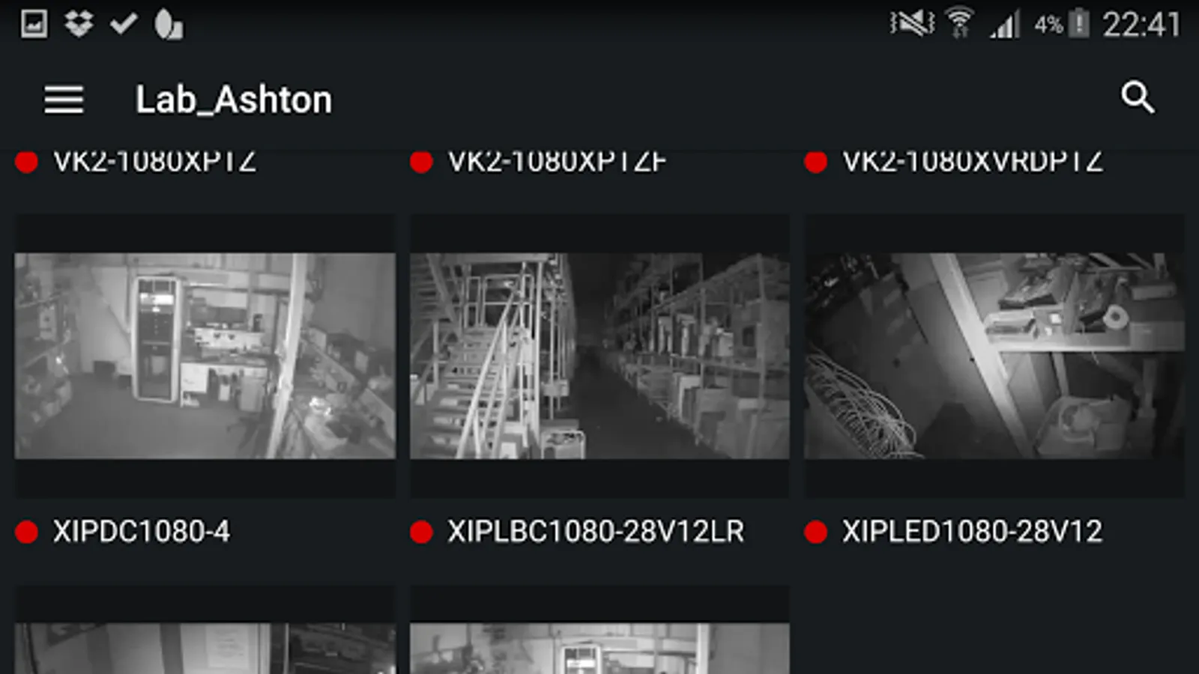
Task: Tap the vibrate mode status icon
Action: pos(912,23)
